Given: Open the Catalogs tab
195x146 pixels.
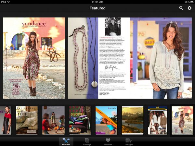Looking at the screenshot, I should click(x=87, y=141).
